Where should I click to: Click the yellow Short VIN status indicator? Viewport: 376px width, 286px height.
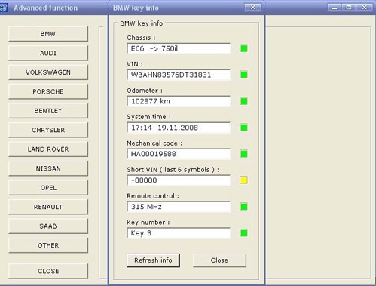coord(243,180)
